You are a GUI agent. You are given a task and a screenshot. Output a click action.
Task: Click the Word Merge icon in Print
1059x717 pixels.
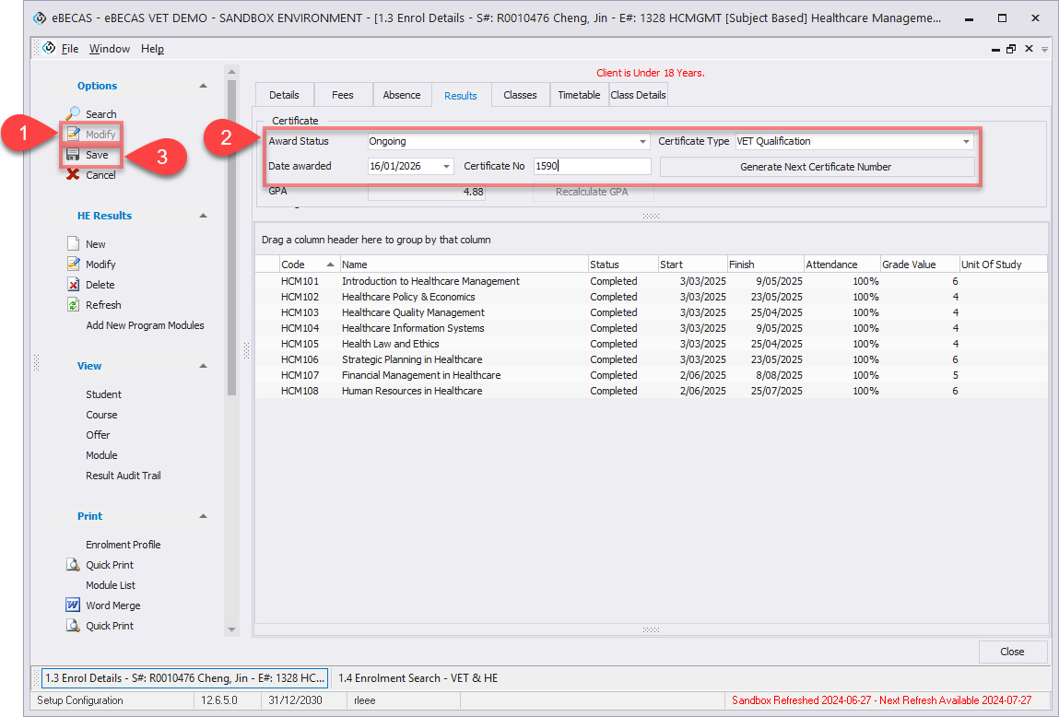click(x=74, y=605)
